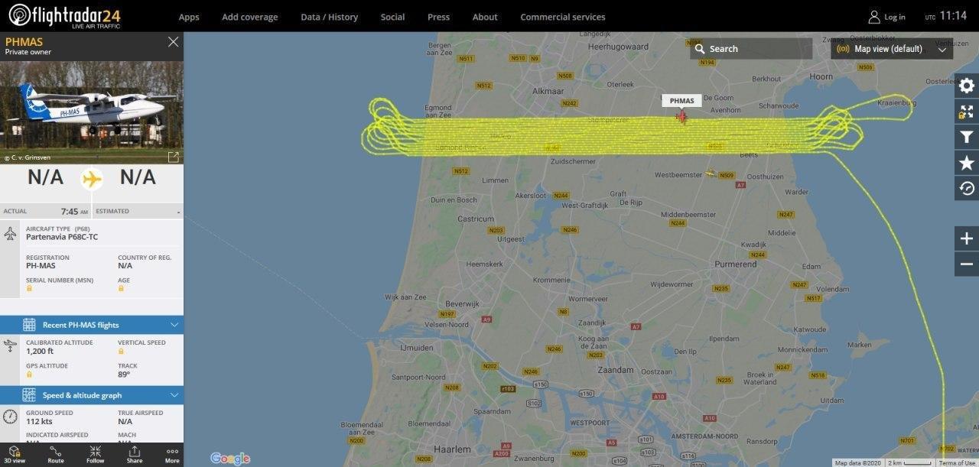Follow the PHMAS aircraft
The width and height of the screenshot is (979, 467).
coord(95,455)
